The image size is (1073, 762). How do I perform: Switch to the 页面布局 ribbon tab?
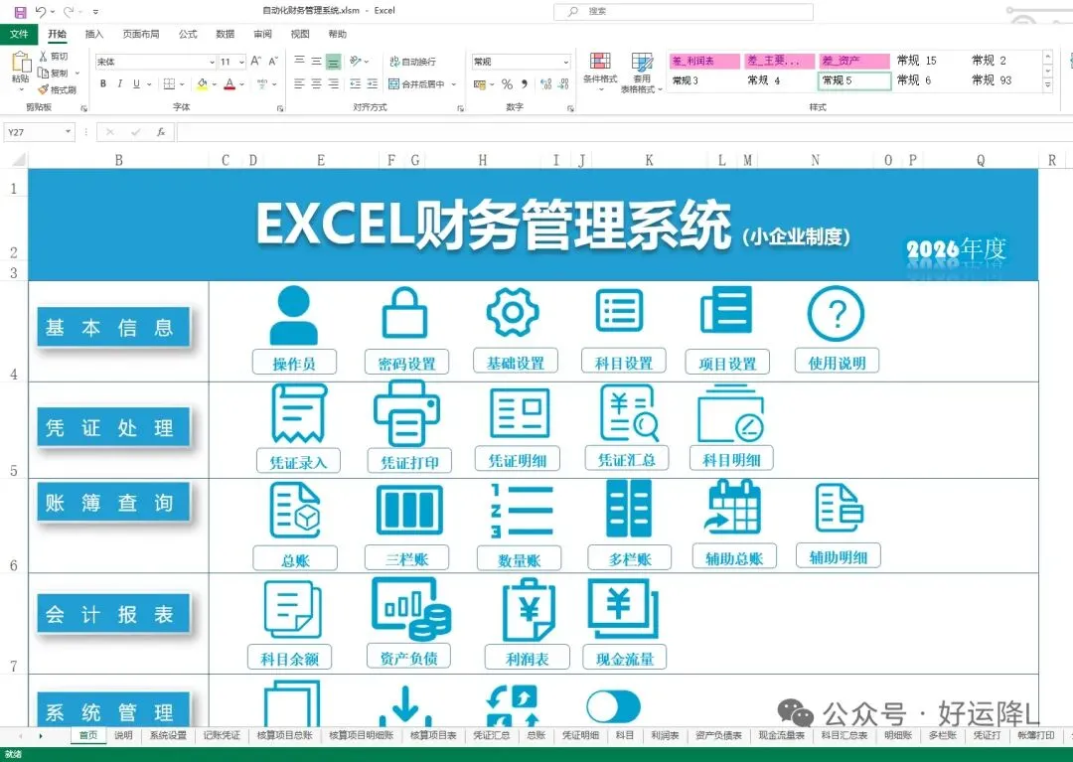tap(141, 34)
